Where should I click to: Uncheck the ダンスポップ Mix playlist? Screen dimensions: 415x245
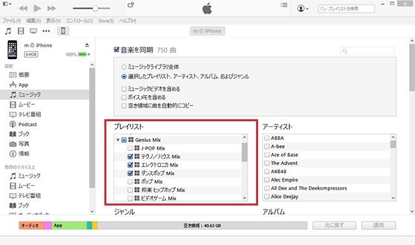coord(130,173)
